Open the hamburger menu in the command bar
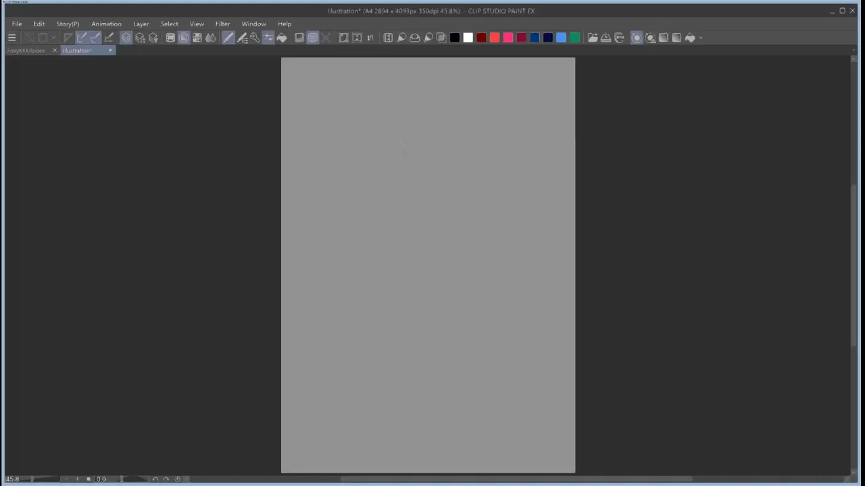Image resolution: width=865 pixels, height=486 pixels. click(x=11, y=38)
